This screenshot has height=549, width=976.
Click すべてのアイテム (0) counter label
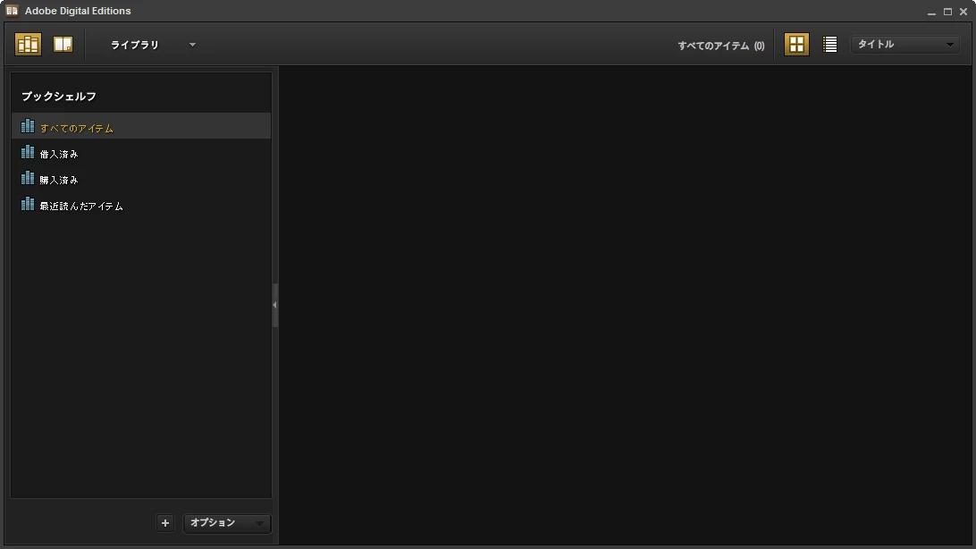[720, 46]
